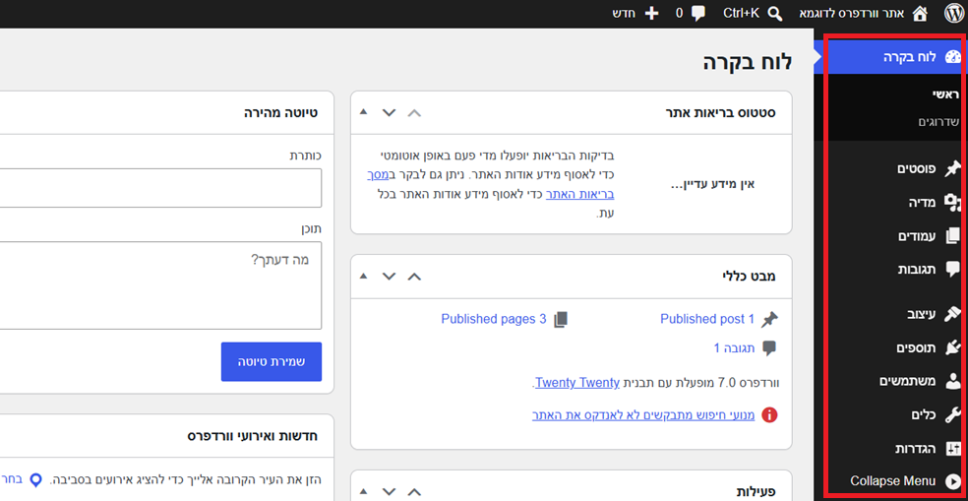
Task: Open the Twenty Twenty theme link
Action: pyautogui.click(x=577, y=383)
